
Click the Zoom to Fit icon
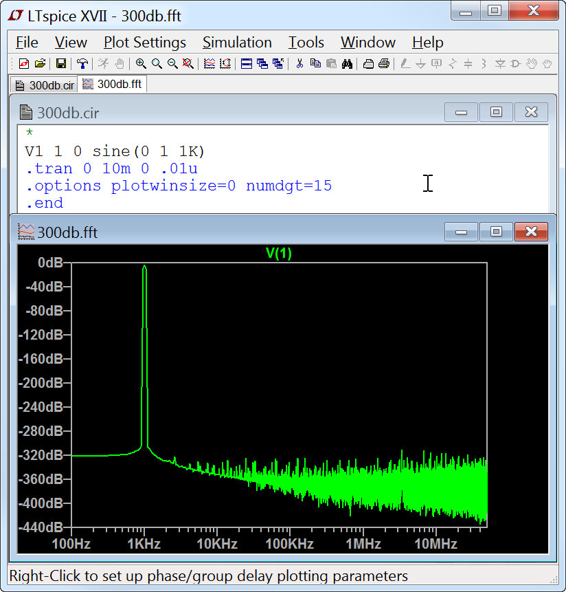click(x=188, y=64)
